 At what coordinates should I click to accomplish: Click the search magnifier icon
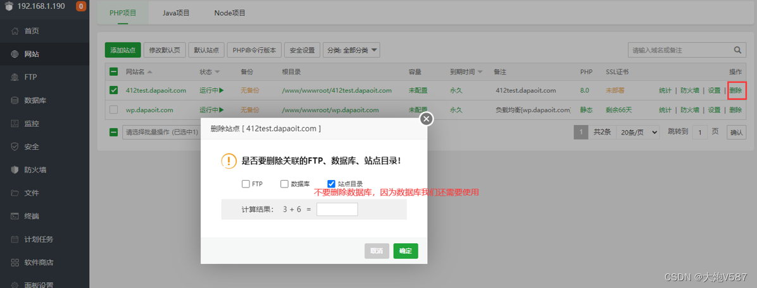coord(737,50)
